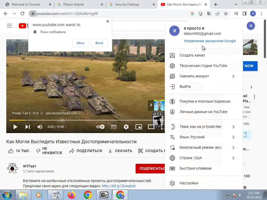Expand Безопасный режим: вкл. option

[x=204, y=148]
